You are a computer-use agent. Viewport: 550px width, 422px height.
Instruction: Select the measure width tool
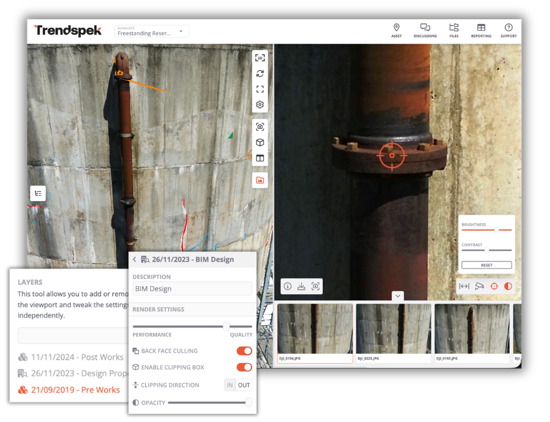pyautogui.click(x=464, y=286)
